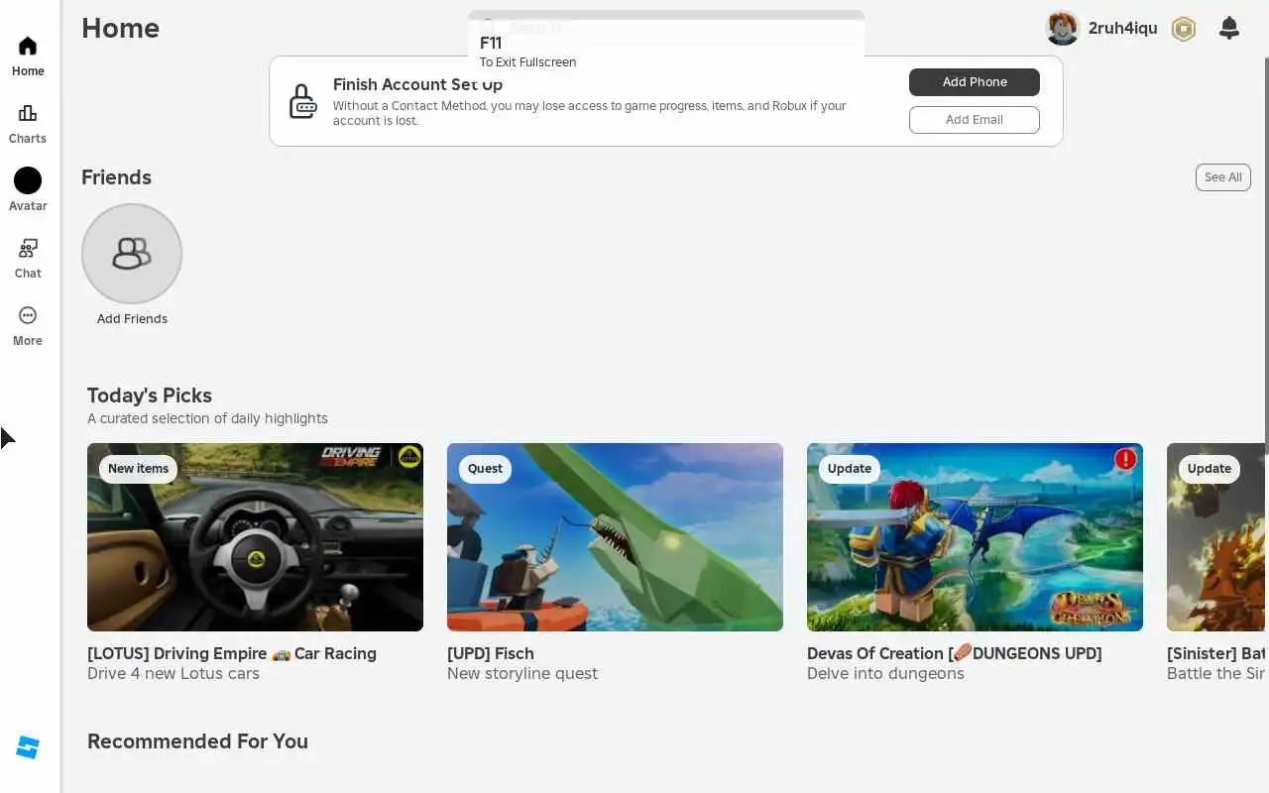This screenshot has width=1269, height=793.
Task: Click the Today's Picks heading
Action: coord(150,396)
